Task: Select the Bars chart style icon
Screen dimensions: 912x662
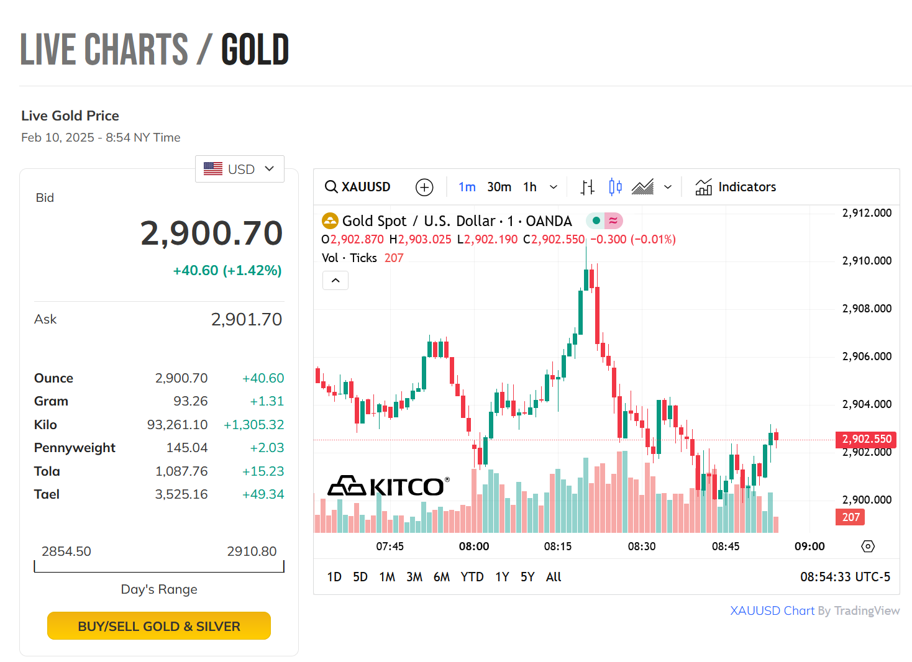Action: [588, 187]
